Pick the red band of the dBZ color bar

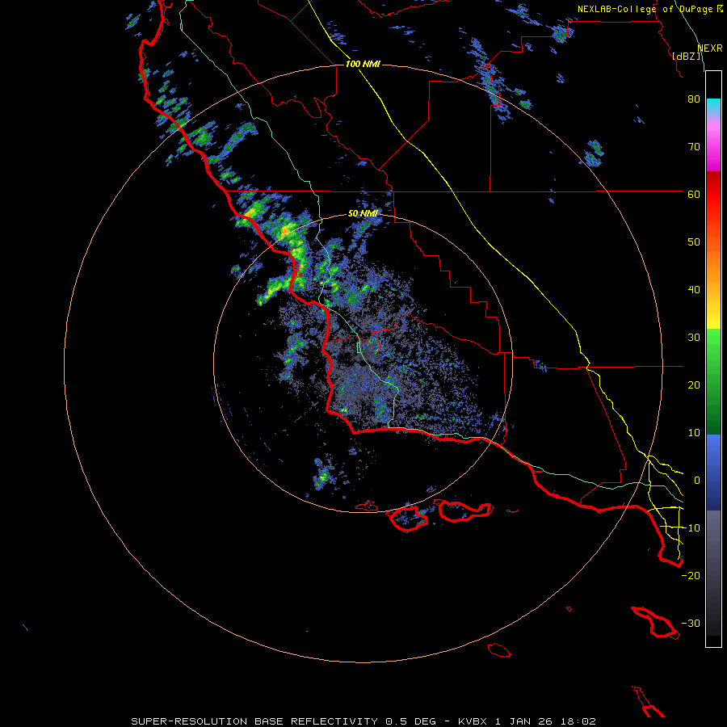(713, 195)
